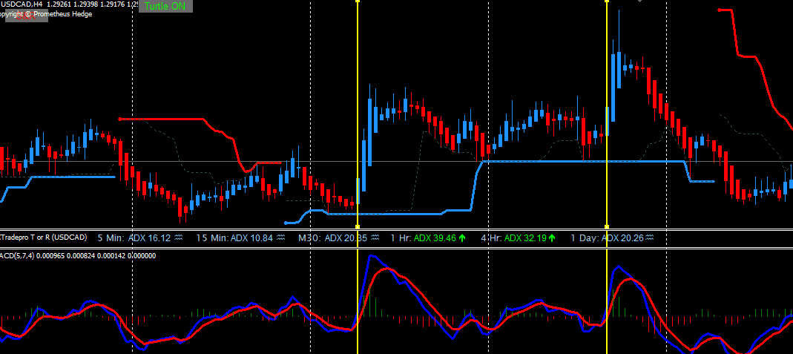Click the 1 Hr ADX 39.46 reading
This screenshot has height=354, width=793.
(424, 237)
